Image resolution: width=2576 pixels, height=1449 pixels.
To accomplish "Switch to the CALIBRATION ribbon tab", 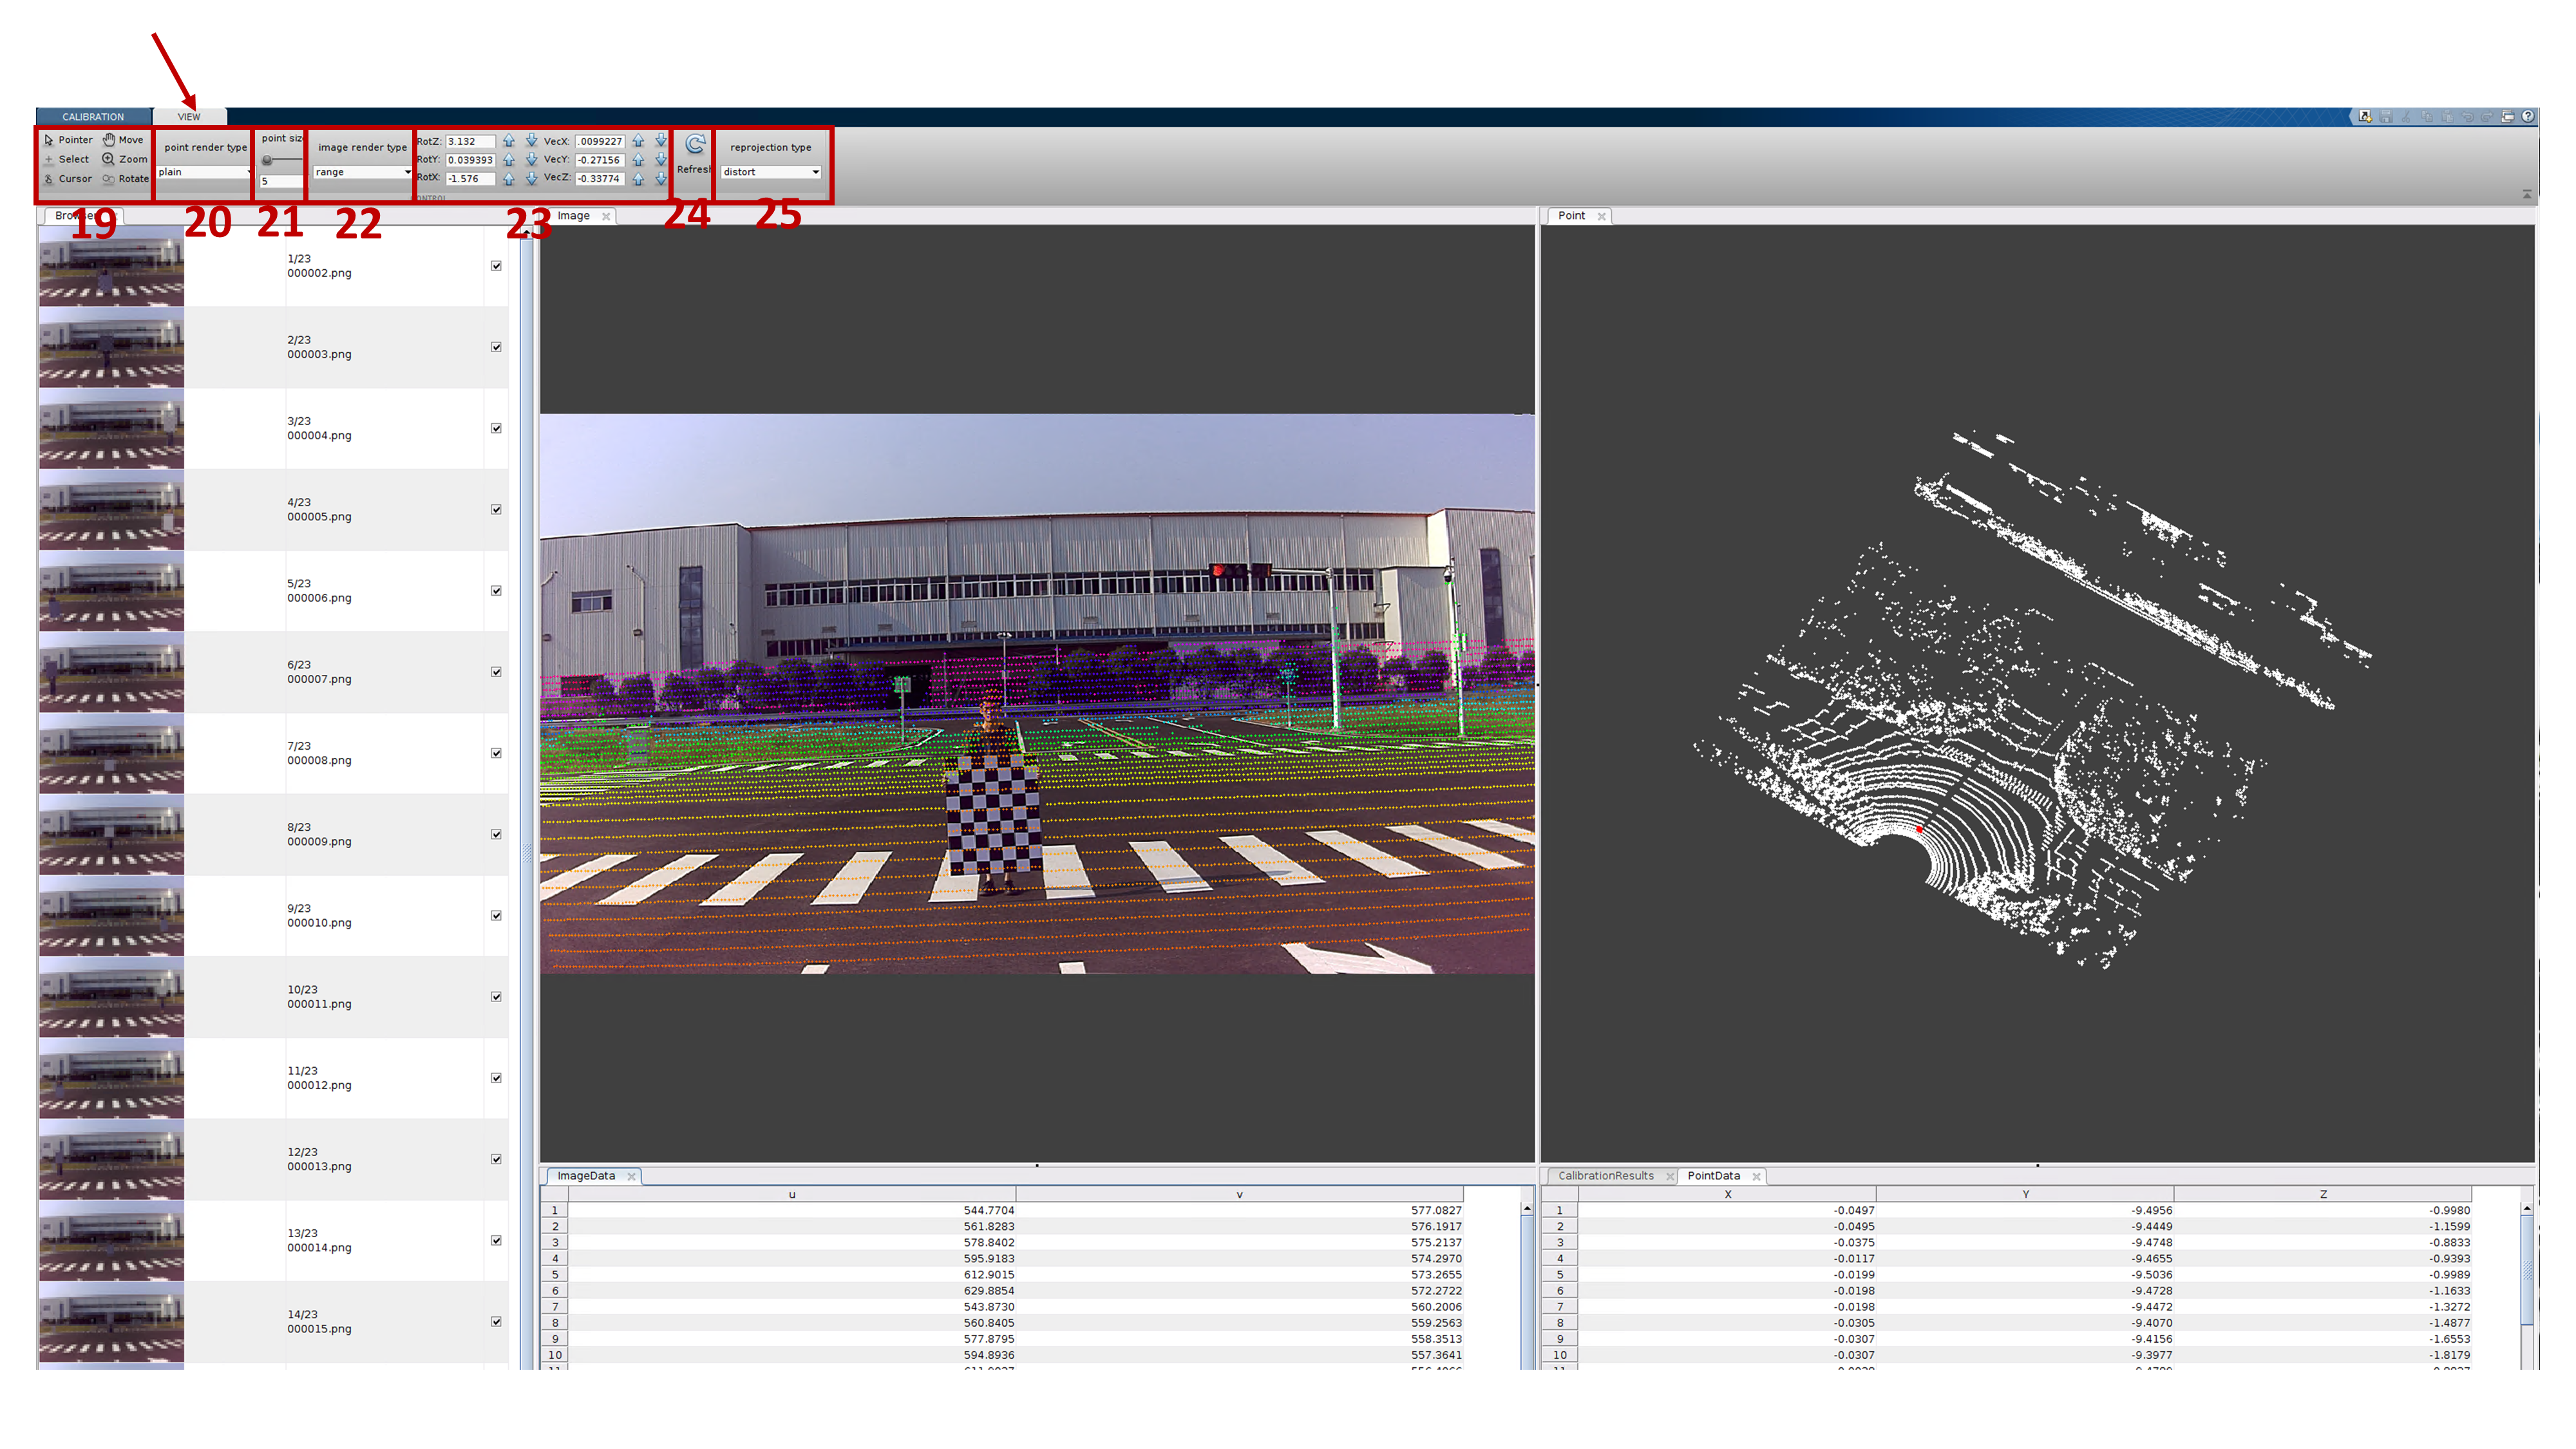I will point(93,117).
